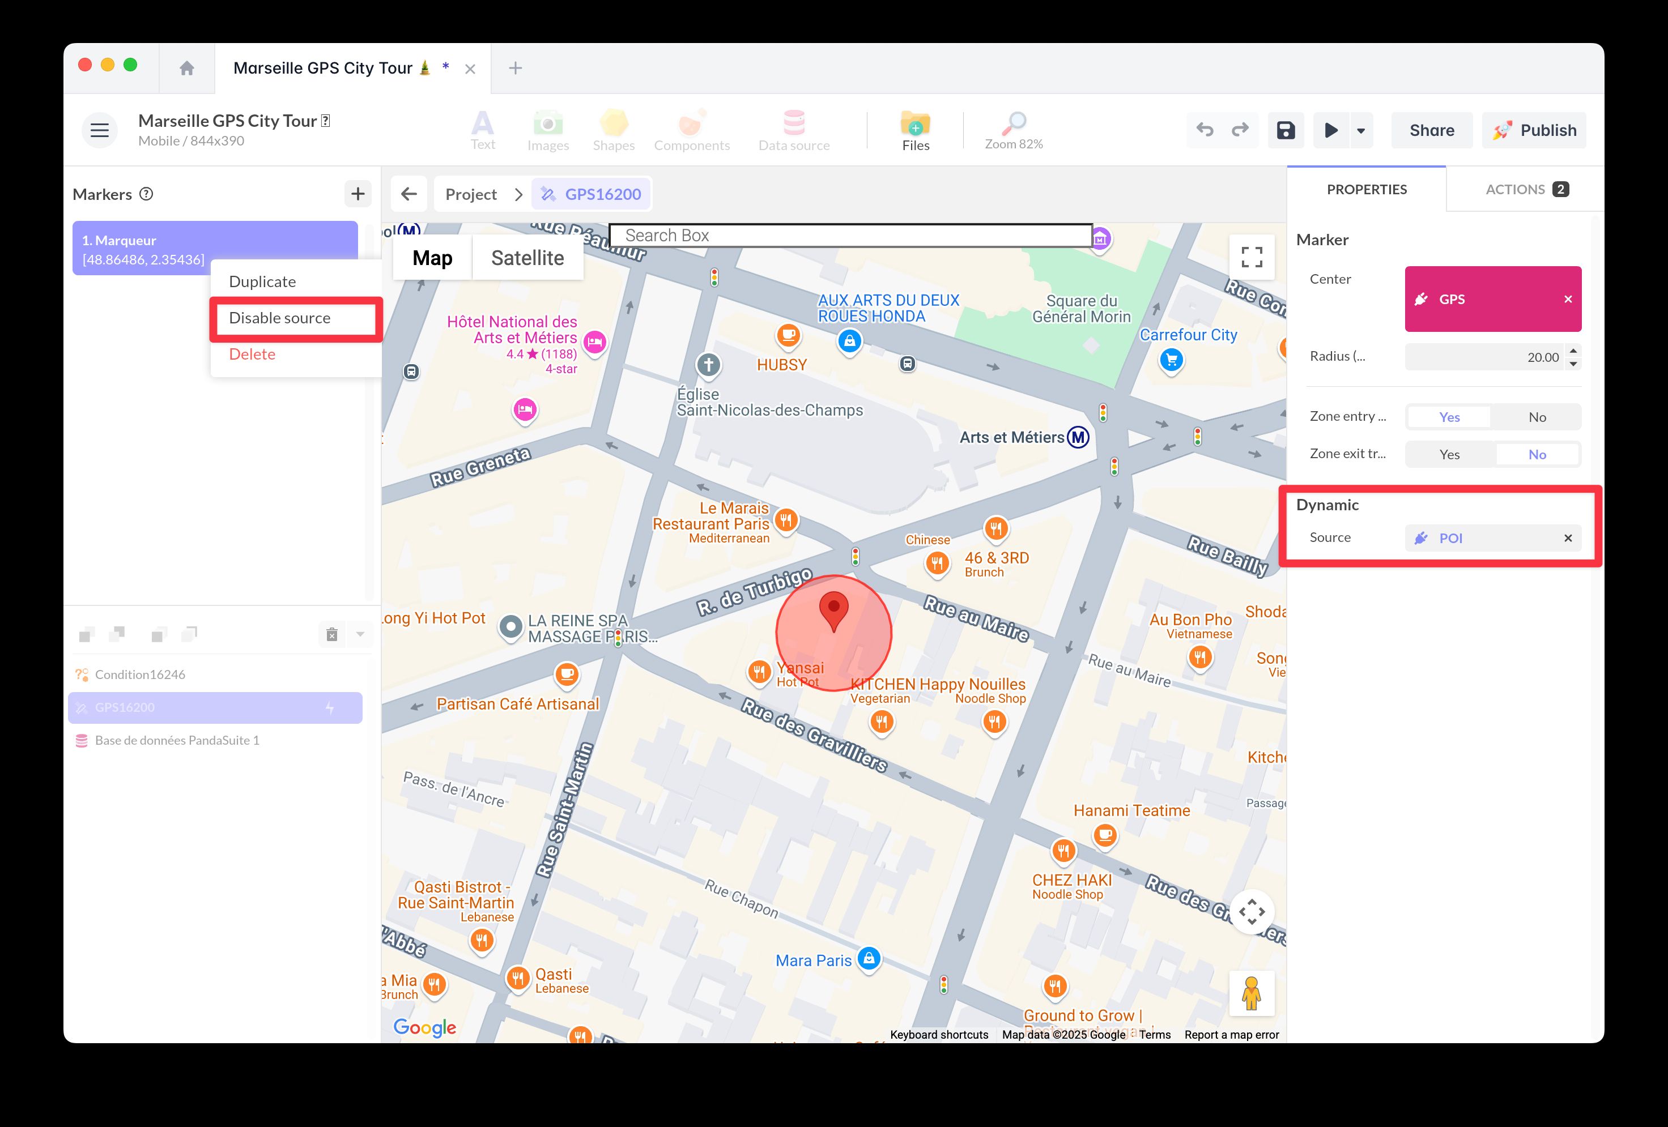This screenshot has height=1127, width=1668.
Task: Select the Text tool in the toolbar
Action: pyautogui.click(x=482, y=129)
